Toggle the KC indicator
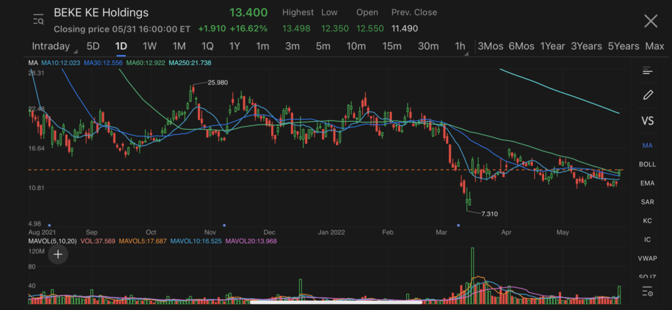This screenshot has width=672, height=310. [647, 220]
